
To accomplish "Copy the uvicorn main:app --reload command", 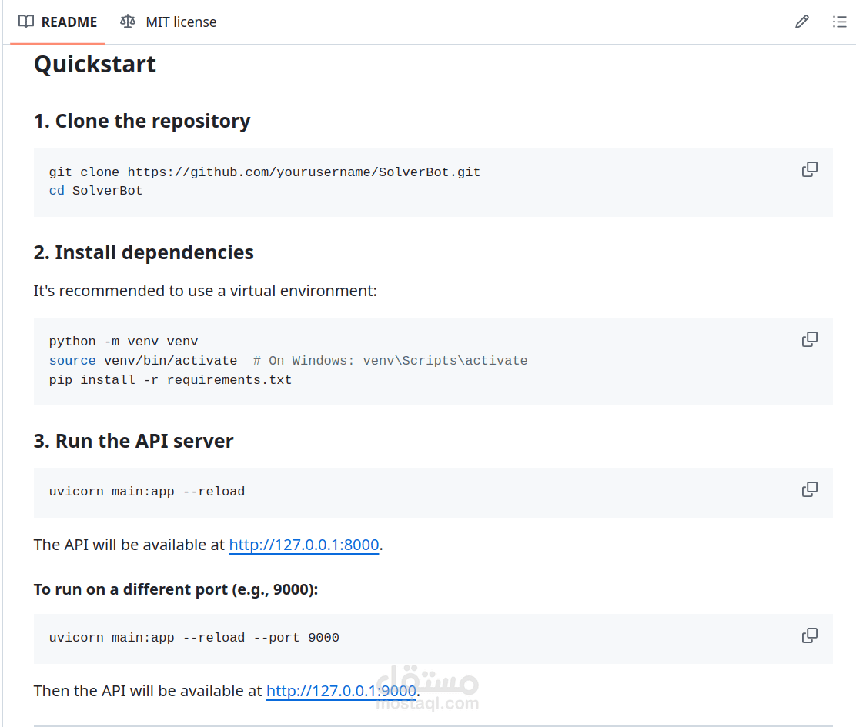I will 810,489.
